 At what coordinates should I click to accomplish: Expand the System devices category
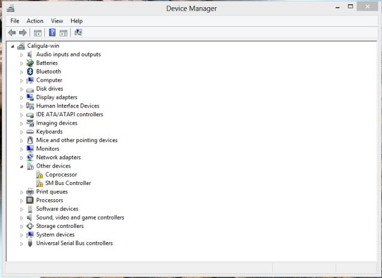tap(21, 235)
